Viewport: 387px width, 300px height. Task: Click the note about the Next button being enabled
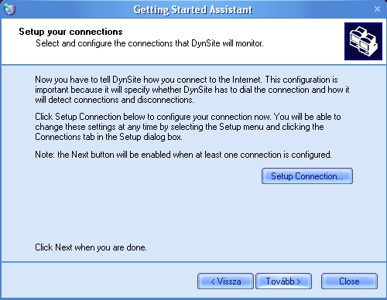pyautogui.click(x=183, y=155)
